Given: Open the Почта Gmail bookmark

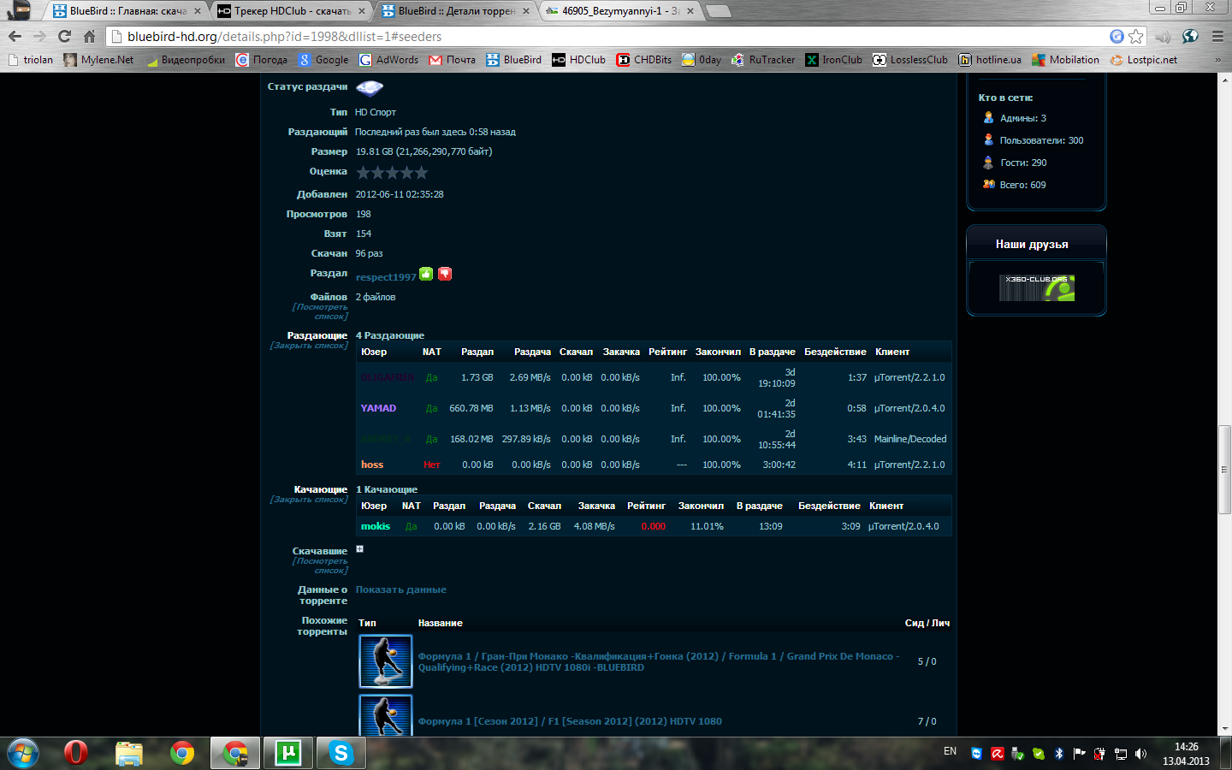Looking at the screenshot, I should pos(453,60).
